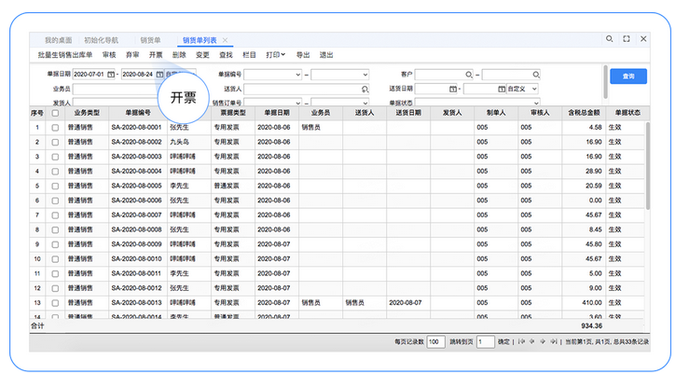
Task: Focus the 每页记录数 input showing 100
Action: pyautogui.click(x=435, y=341)
